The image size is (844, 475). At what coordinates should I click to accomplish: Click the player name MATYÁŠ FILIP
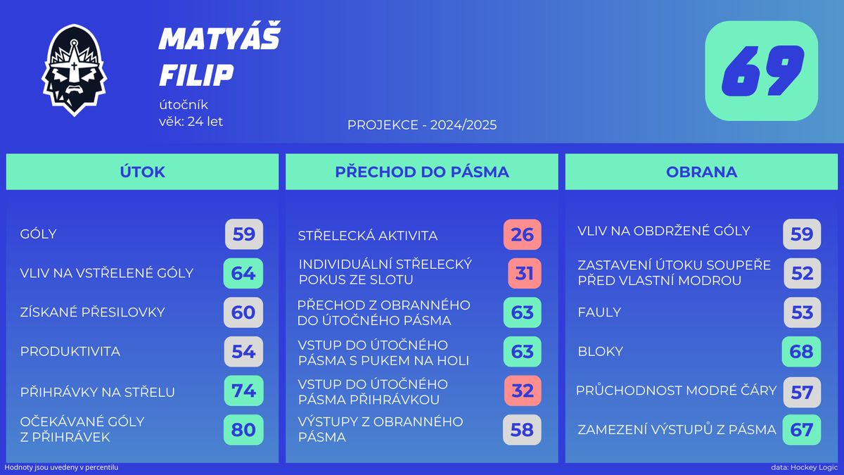[x=219, y=57]
